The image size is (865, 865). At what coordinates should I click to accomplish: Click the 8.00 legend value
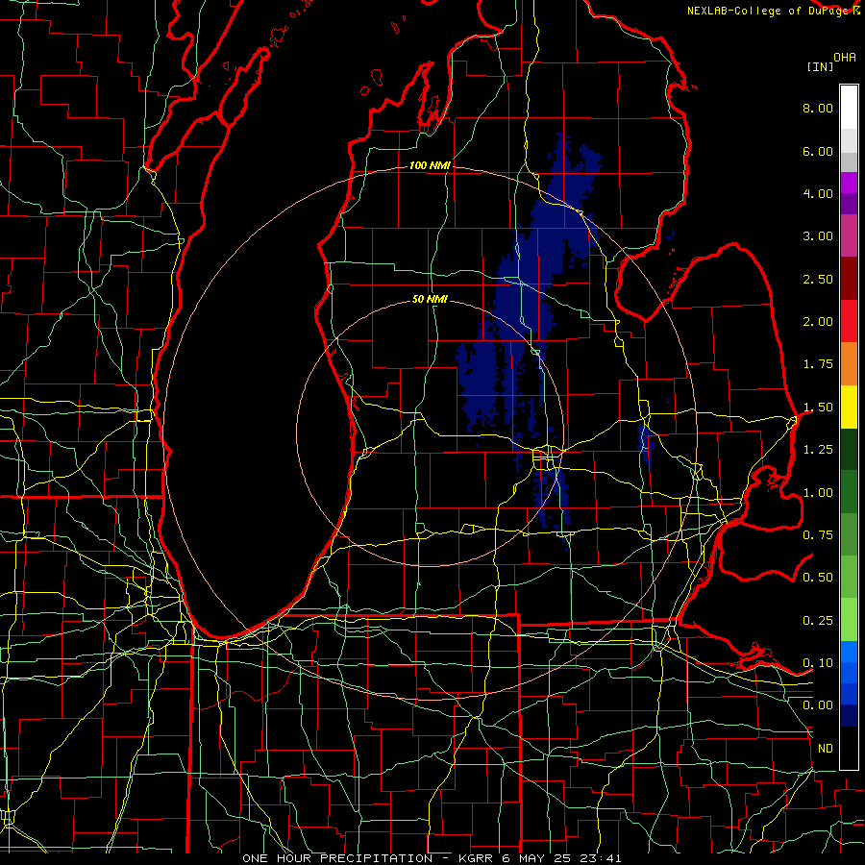[818, 108]
